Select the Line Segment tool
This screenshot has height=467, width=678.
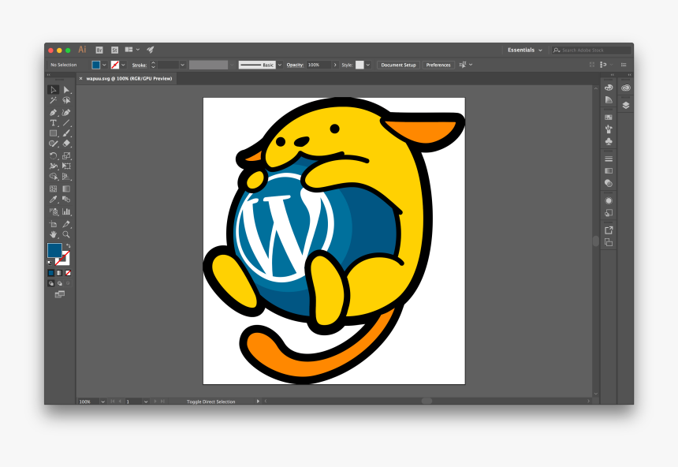tap(66, 123)
